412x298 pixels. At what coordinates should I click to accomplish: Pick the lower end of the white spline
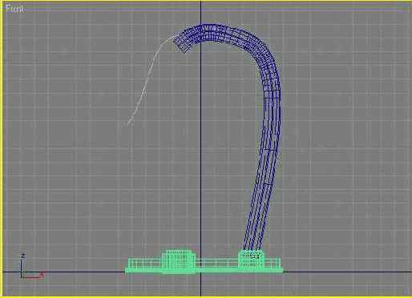[130, 123]
